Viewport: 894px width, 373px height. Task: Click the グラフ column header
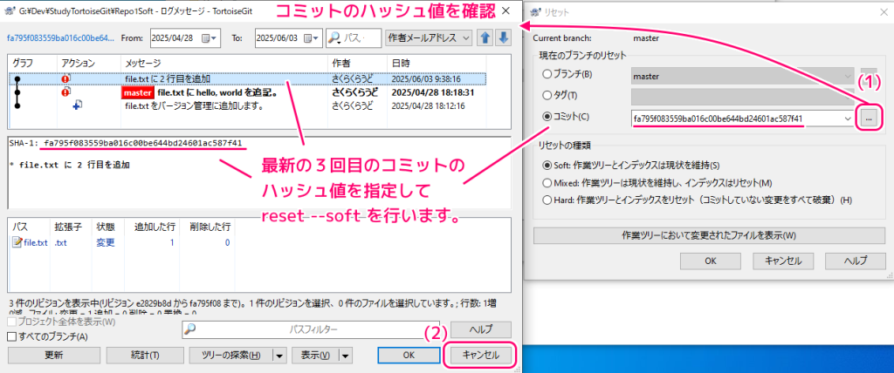pos(33,63)
